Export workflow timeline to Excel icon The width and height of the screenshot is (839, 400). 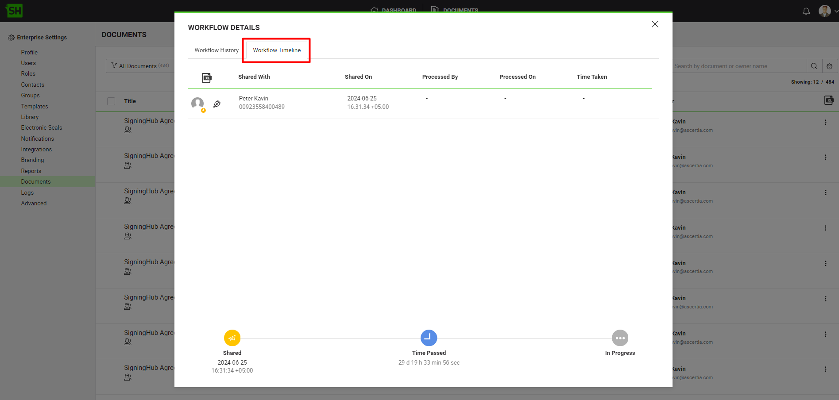click(x=206, y=78)
